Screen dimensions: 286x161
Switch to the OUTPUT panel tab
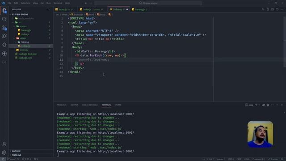pos(74,105)
